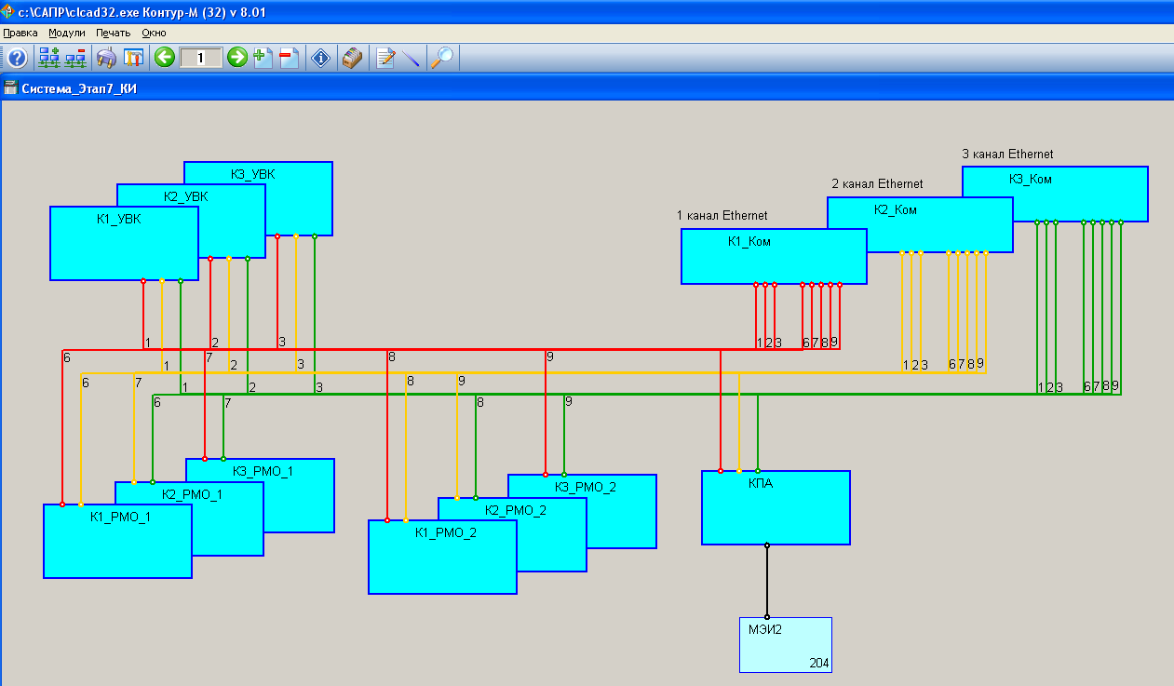The height and width of the screenshot is (686, 1174).
Task: Select the К1_РМО_1 block
Action: (117, 541)
